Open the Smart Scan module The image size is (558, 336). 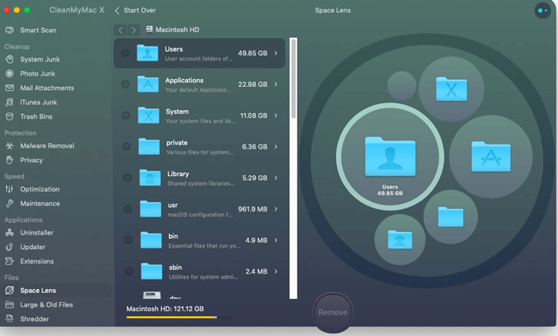(x=38, y=30)
